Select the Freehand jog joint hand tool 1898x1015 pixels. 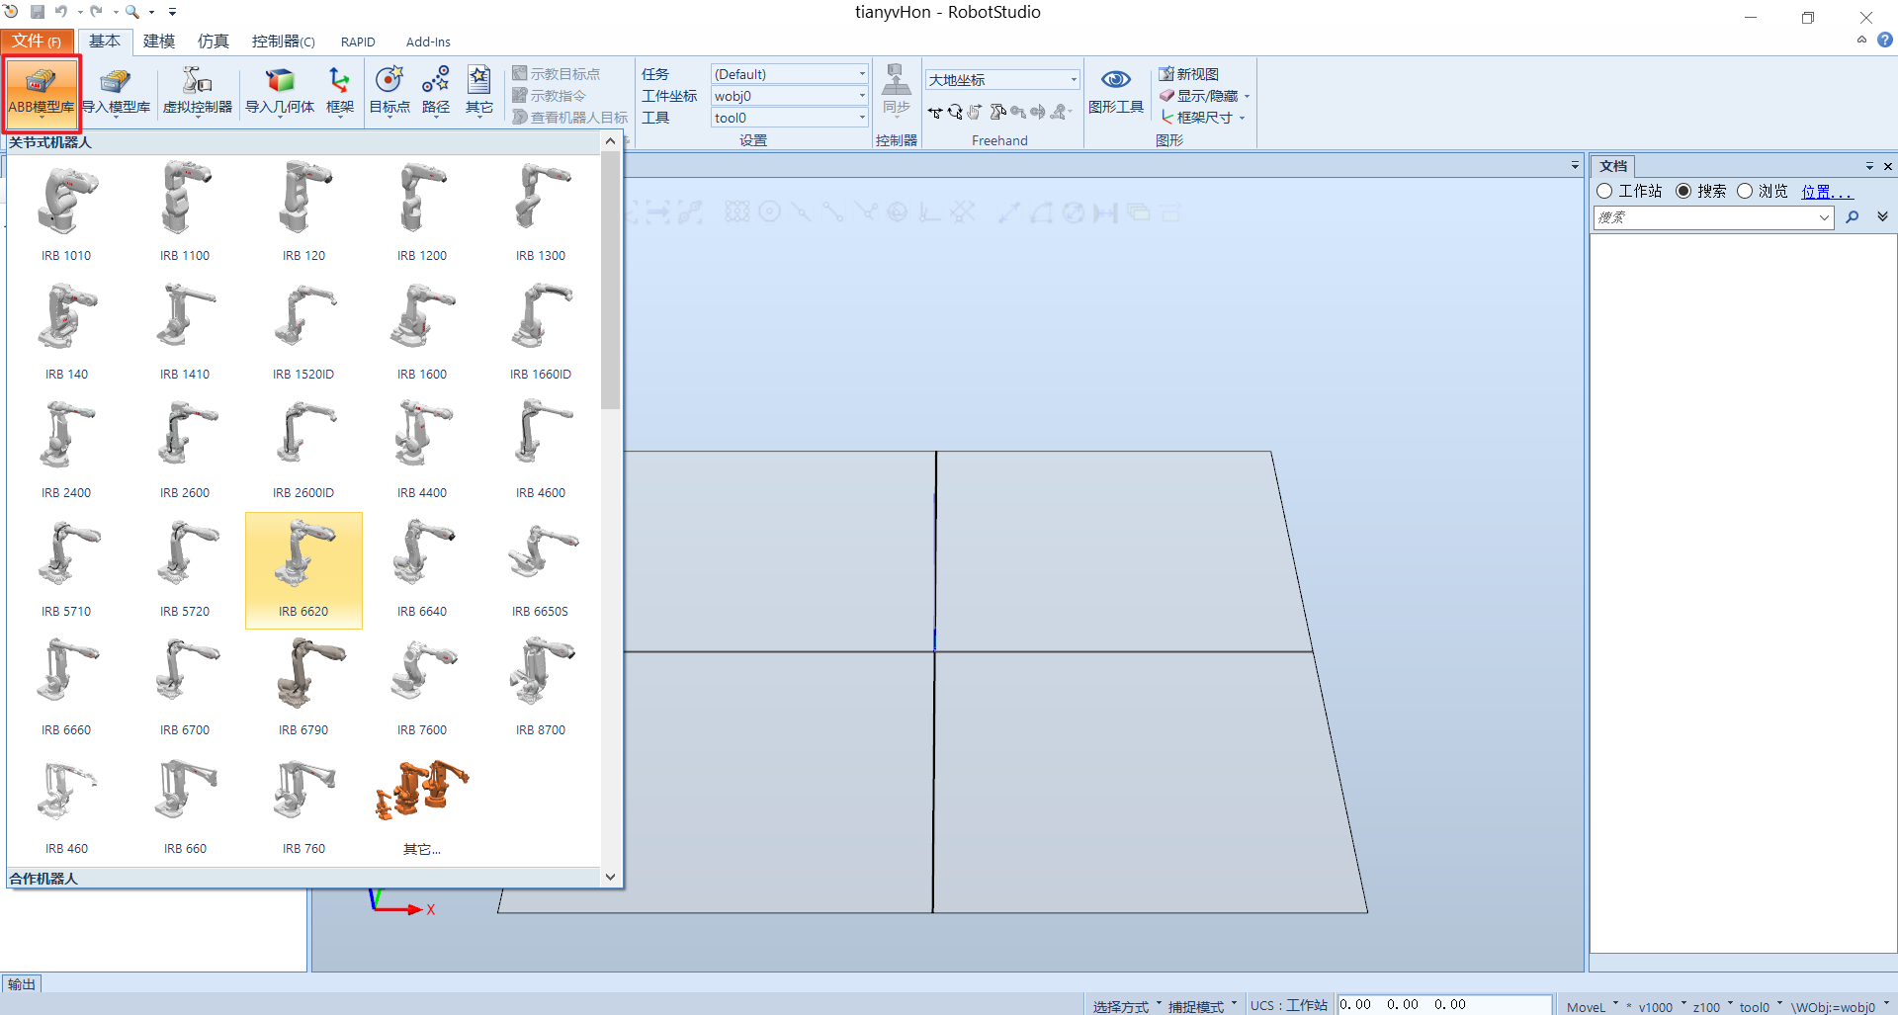point(975,112)
